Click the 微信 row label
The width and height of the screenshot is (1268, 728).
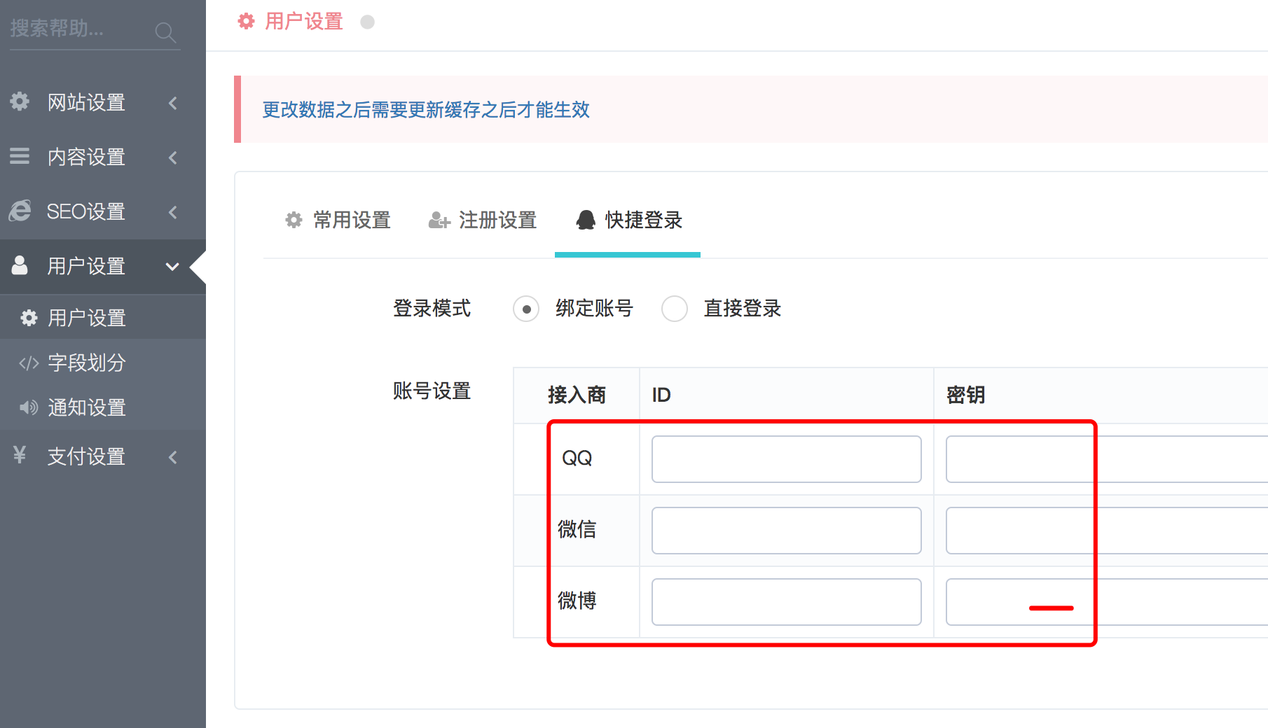[577, 529]
